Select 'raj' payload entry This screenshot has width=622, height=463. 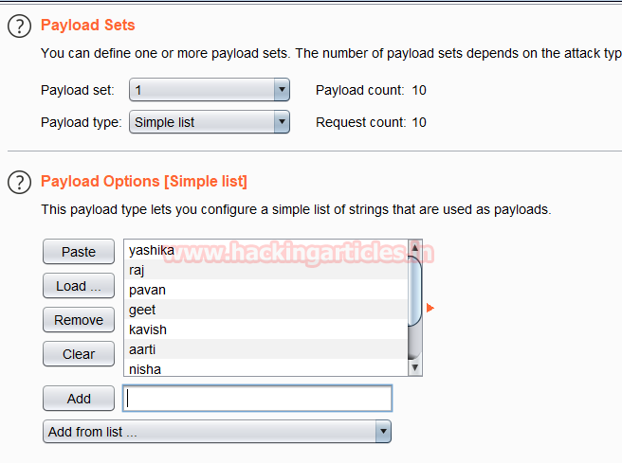coord(137,270)
